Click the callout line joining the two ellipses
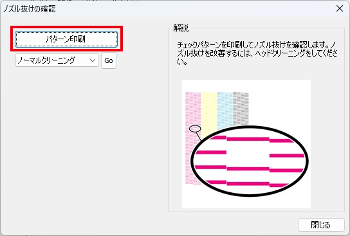 (198, 136)
